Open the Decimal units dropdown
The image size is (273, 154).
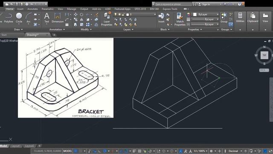click(x=235, y=151)
